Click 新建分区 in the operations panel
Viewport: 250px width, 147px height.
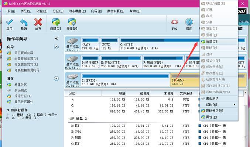click(x=21, y=85)
